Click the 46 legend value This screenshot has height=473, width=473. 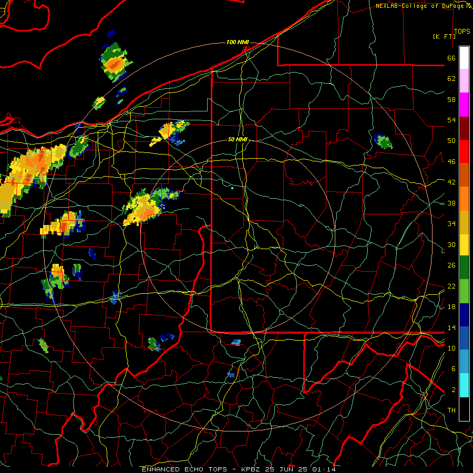point(451,162)
